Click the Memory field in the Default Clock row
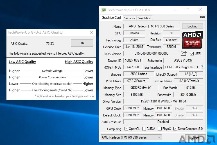Image resolution: width=217 pixels, height=145 pixels. (x=163, y=115)
